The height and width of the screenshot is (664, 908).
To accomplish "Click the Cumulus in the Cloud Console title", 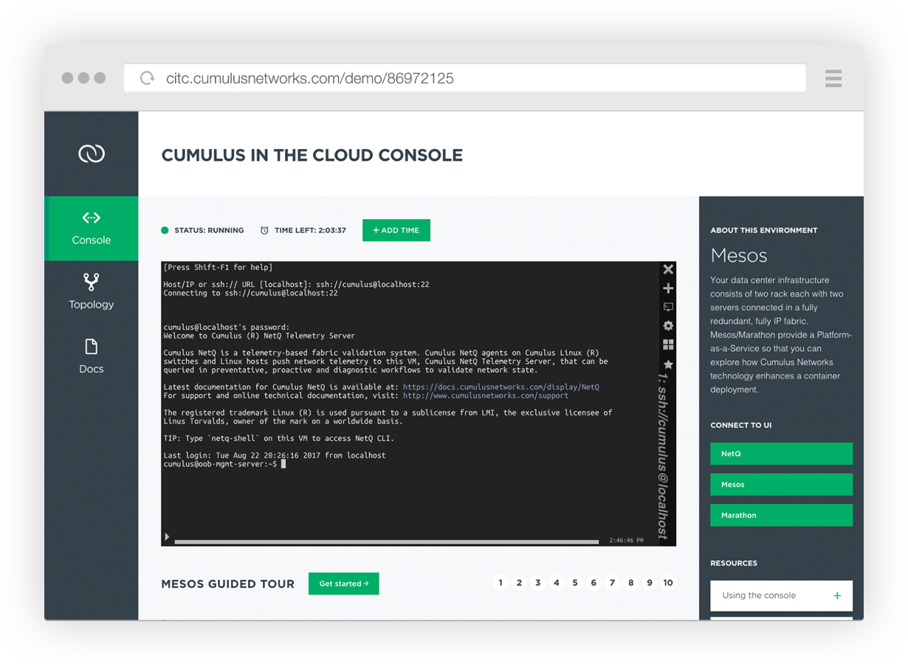I will 312,155.
